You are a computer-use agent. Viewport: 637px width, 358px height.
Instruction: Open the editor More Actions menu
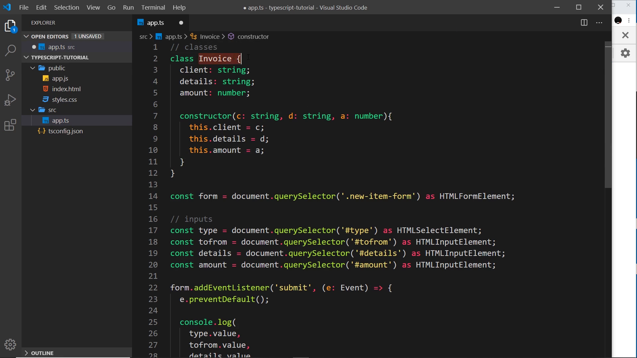(x=599, y=23)
